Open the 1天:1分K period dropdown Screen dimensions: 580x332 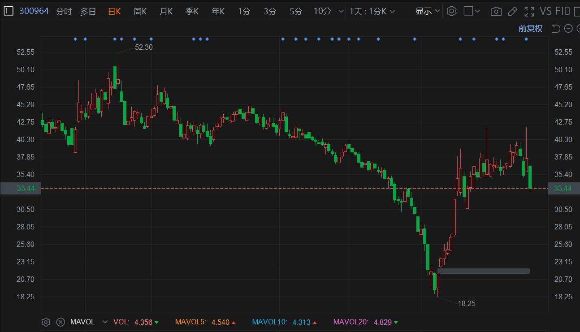point(372,11)
